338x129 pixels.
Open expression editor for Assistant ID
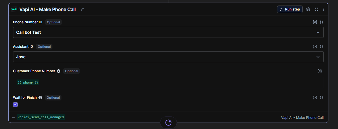315,47
